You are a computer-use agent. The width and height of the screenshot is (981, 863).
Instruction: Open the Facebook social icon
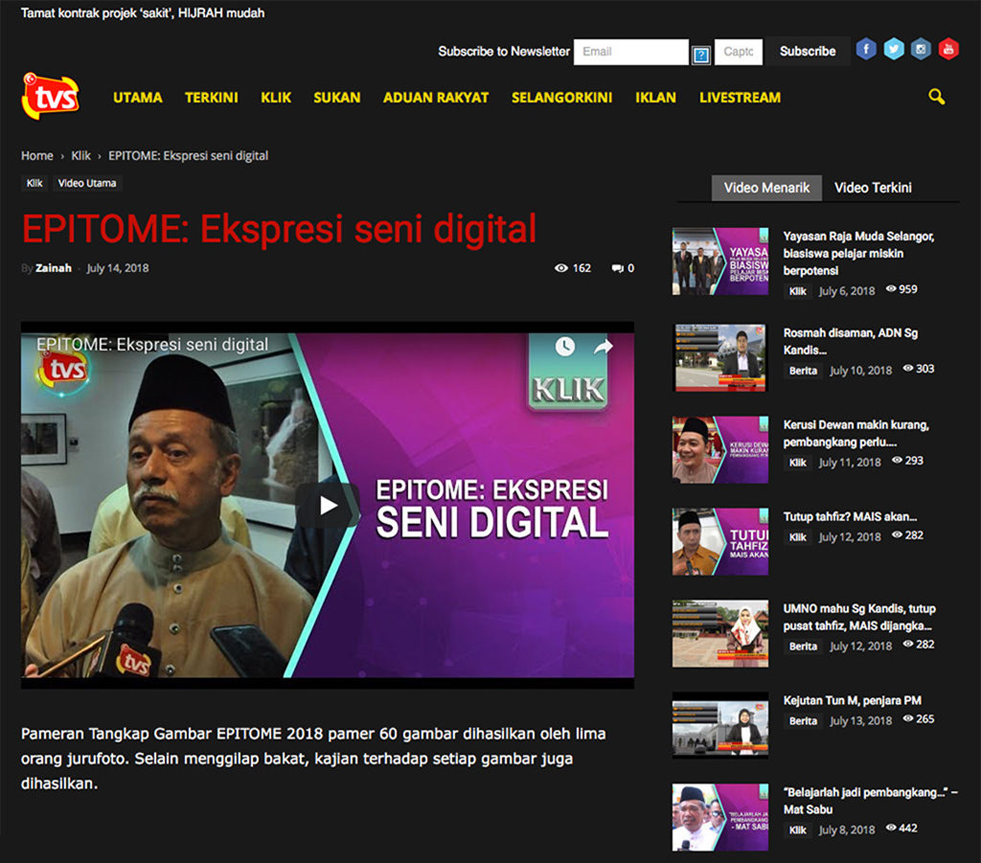tap(866, 49)
